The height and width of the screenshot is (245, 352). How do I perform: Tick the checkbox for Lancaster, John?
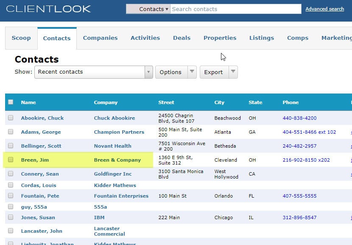pyautogui.click(x=11, y=231)
